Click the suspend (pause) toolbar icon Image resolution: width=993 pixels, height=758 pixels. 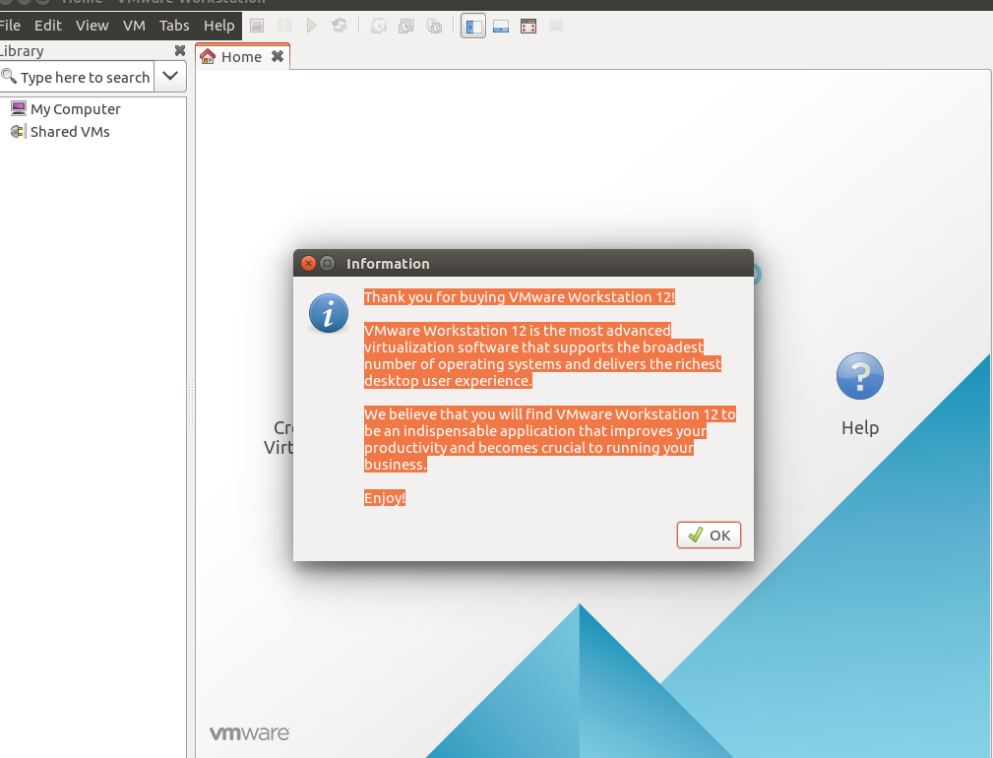click(284, 26)
